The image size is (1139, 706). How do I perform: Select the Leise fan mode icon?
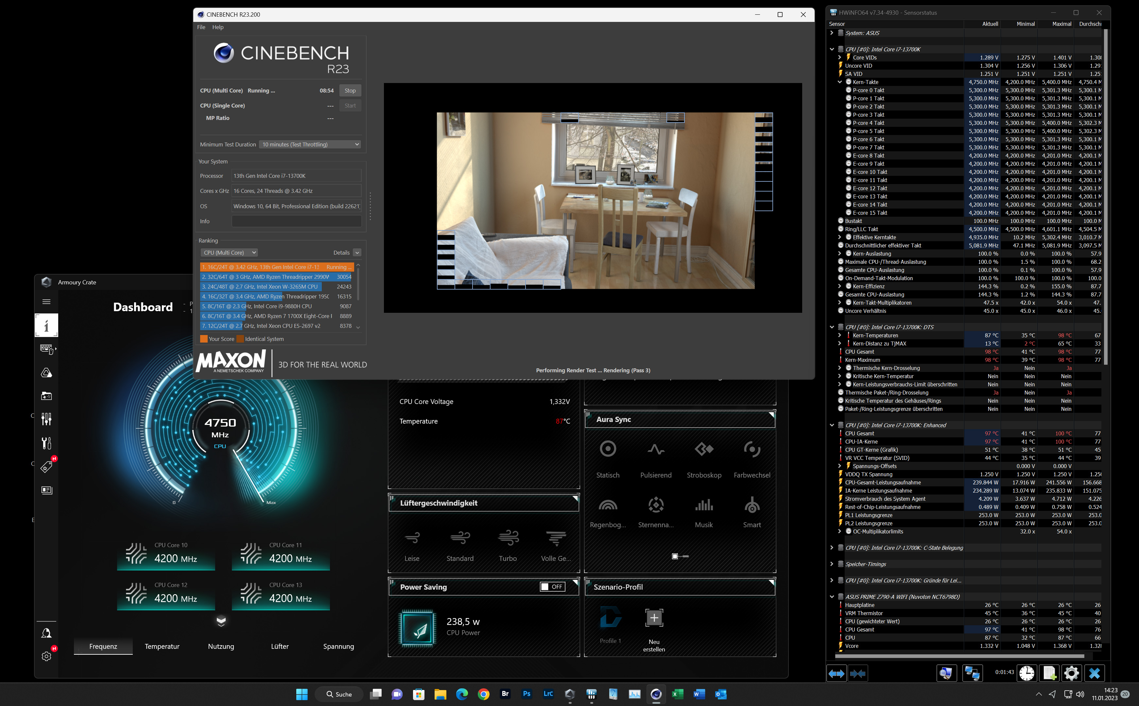412,538
